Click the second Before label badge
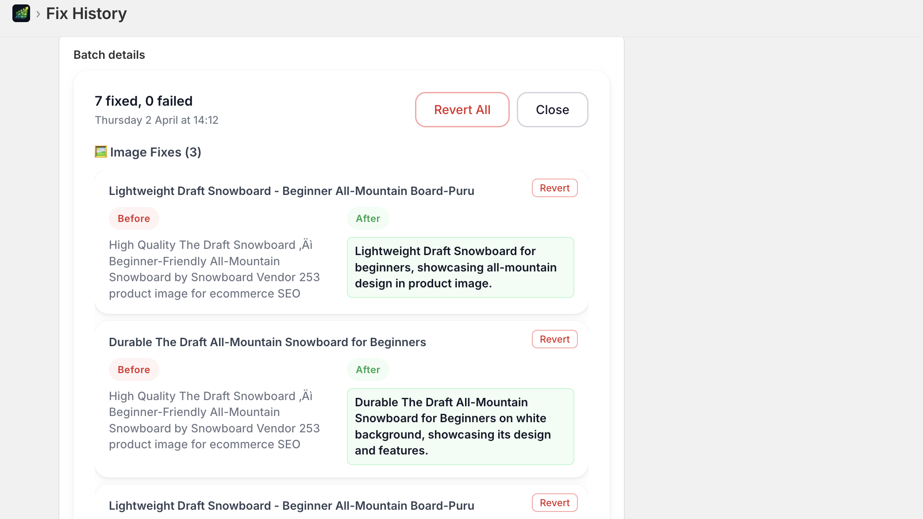 [134, 370]
